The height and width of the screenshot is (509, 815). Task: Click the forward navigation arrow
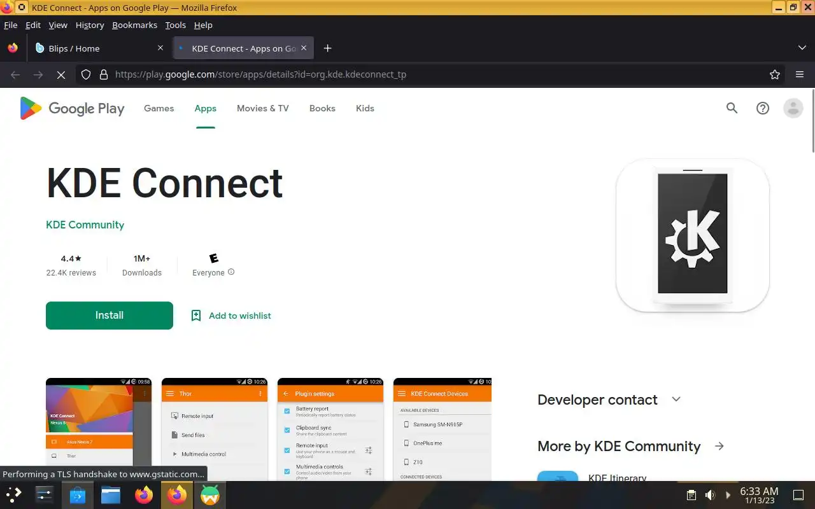coord(38,74)
